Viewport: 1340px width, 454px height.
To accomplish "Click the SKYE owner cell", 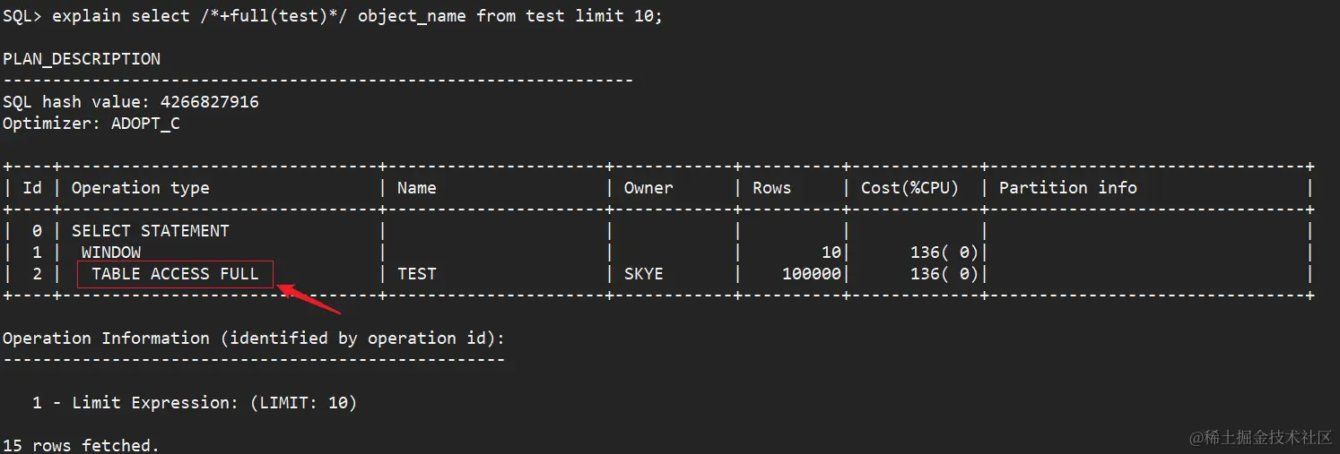I will [x=643, y=274].
